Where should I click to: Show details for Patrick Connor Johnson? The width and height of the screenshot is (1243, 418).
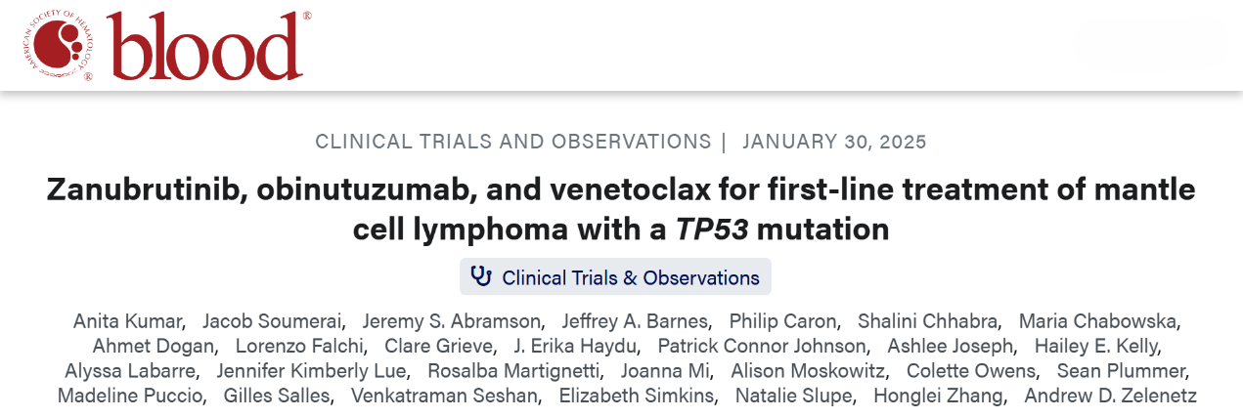pyautogui.click(x=762, y=346)
